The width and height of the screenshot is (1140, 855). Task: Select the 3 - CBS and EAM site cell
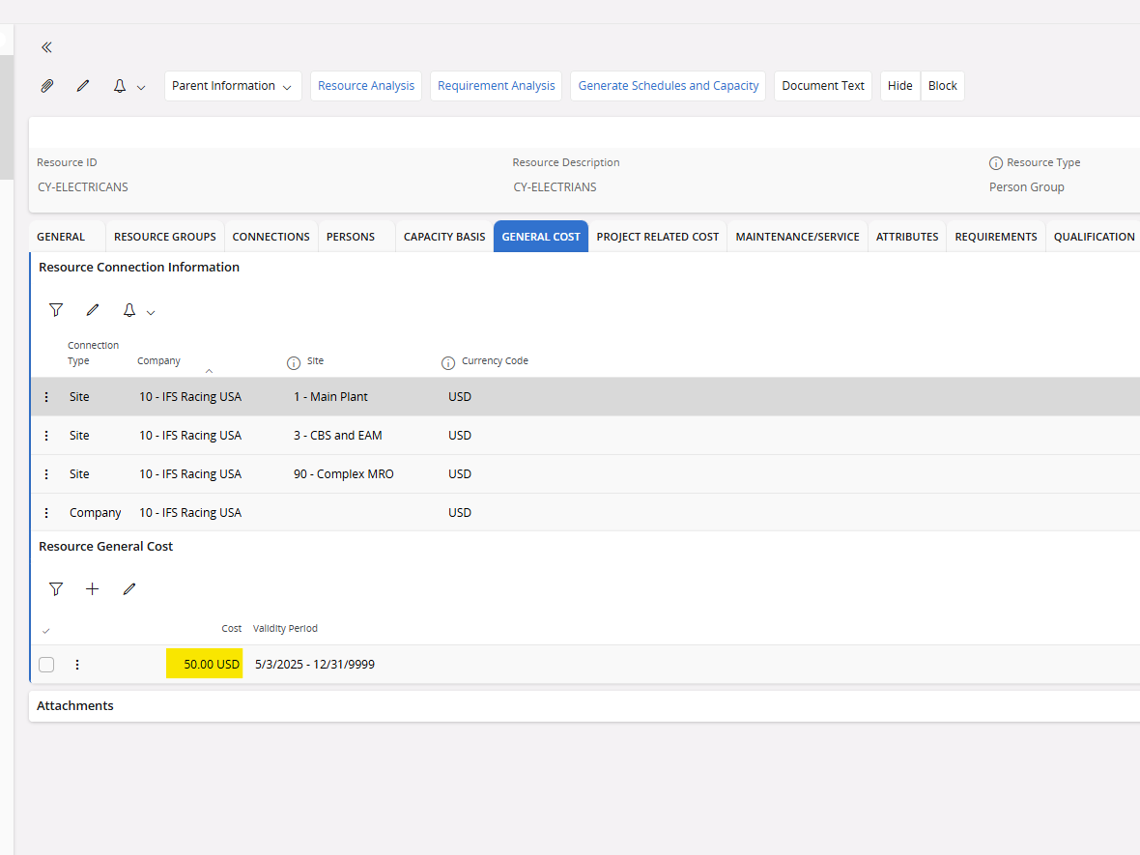338,436
